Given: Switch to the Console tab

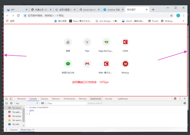Looking at the screenshot, I should tap(33, 98).
